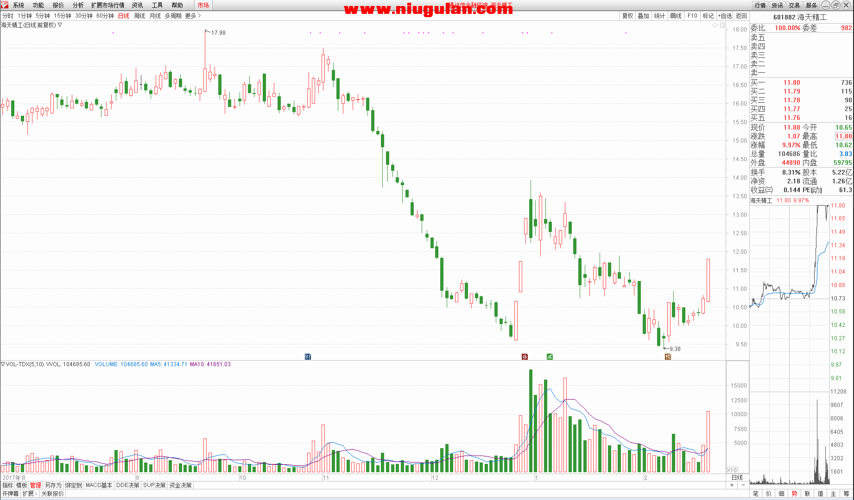Click the green 减 marker on timeline
Image resolution: width=854 pixels, height=500 pixels.
point(550,356)
